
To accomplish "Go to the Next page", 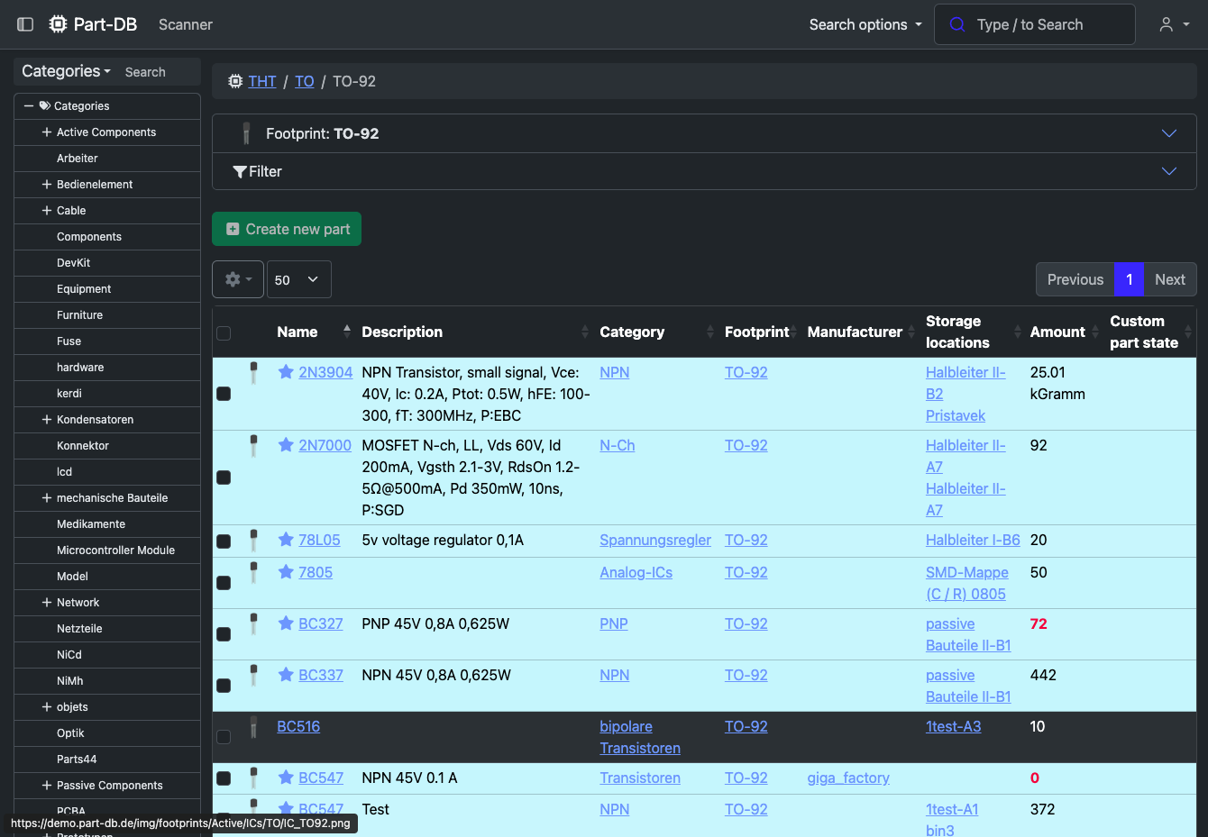I will [x=1170, y=279].
